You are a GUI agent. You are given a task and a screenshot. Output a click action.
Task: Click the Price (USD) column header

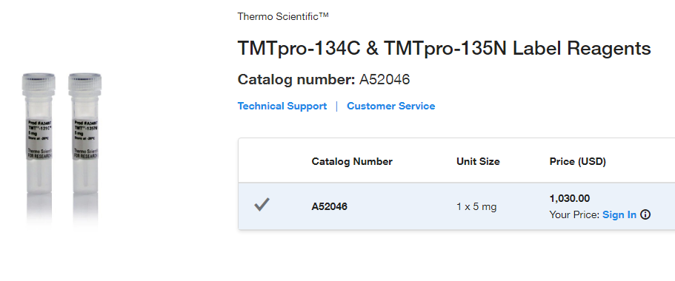tap(577, 161)
